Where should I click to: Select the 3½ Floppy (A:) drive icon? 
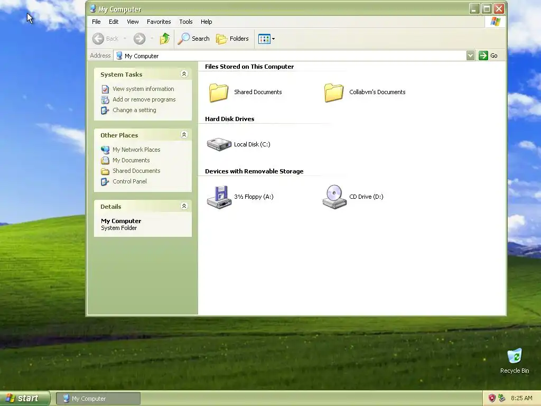(219, 197)
